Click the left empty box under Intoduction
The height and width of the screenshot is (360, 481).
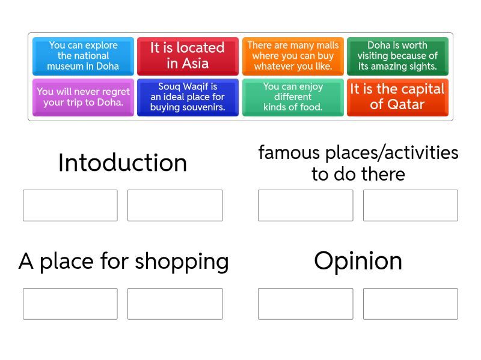(70, 205)
